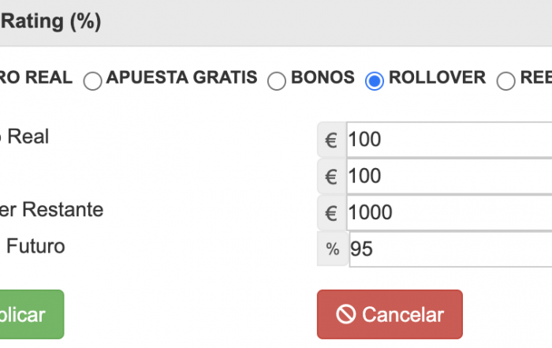
Task: Click the percent symbol beside 95 field
Action: pos(333,249)
